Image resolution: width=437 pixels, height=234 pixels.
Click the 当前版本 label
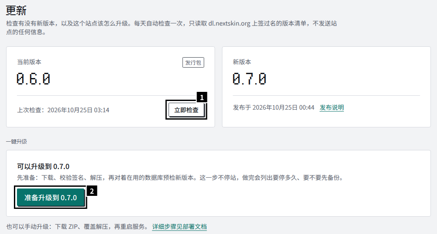click(x=29, y=62)
